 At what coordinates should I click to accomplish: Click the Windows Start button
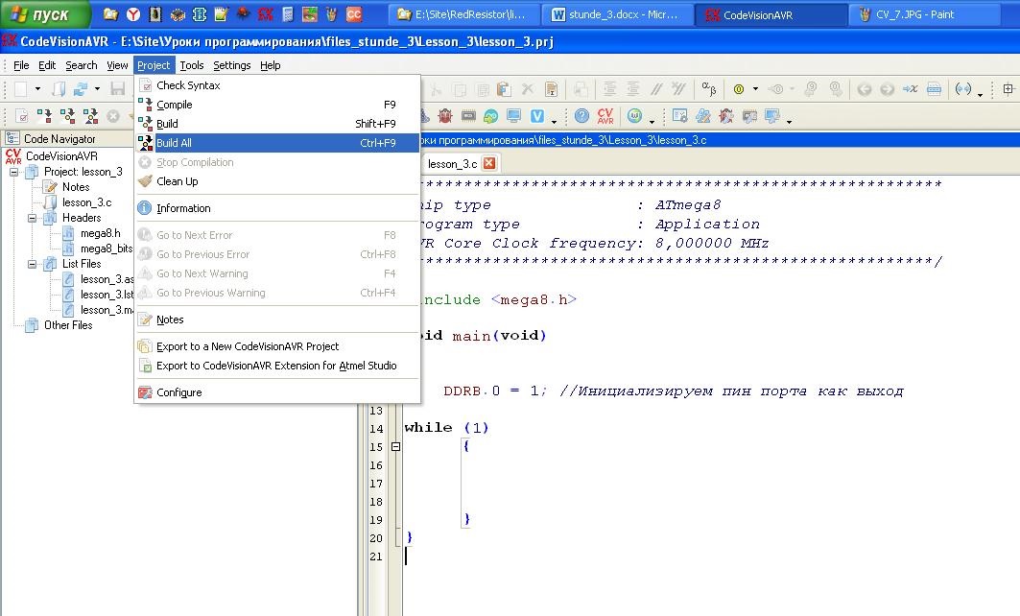click(x=45, y=14)
